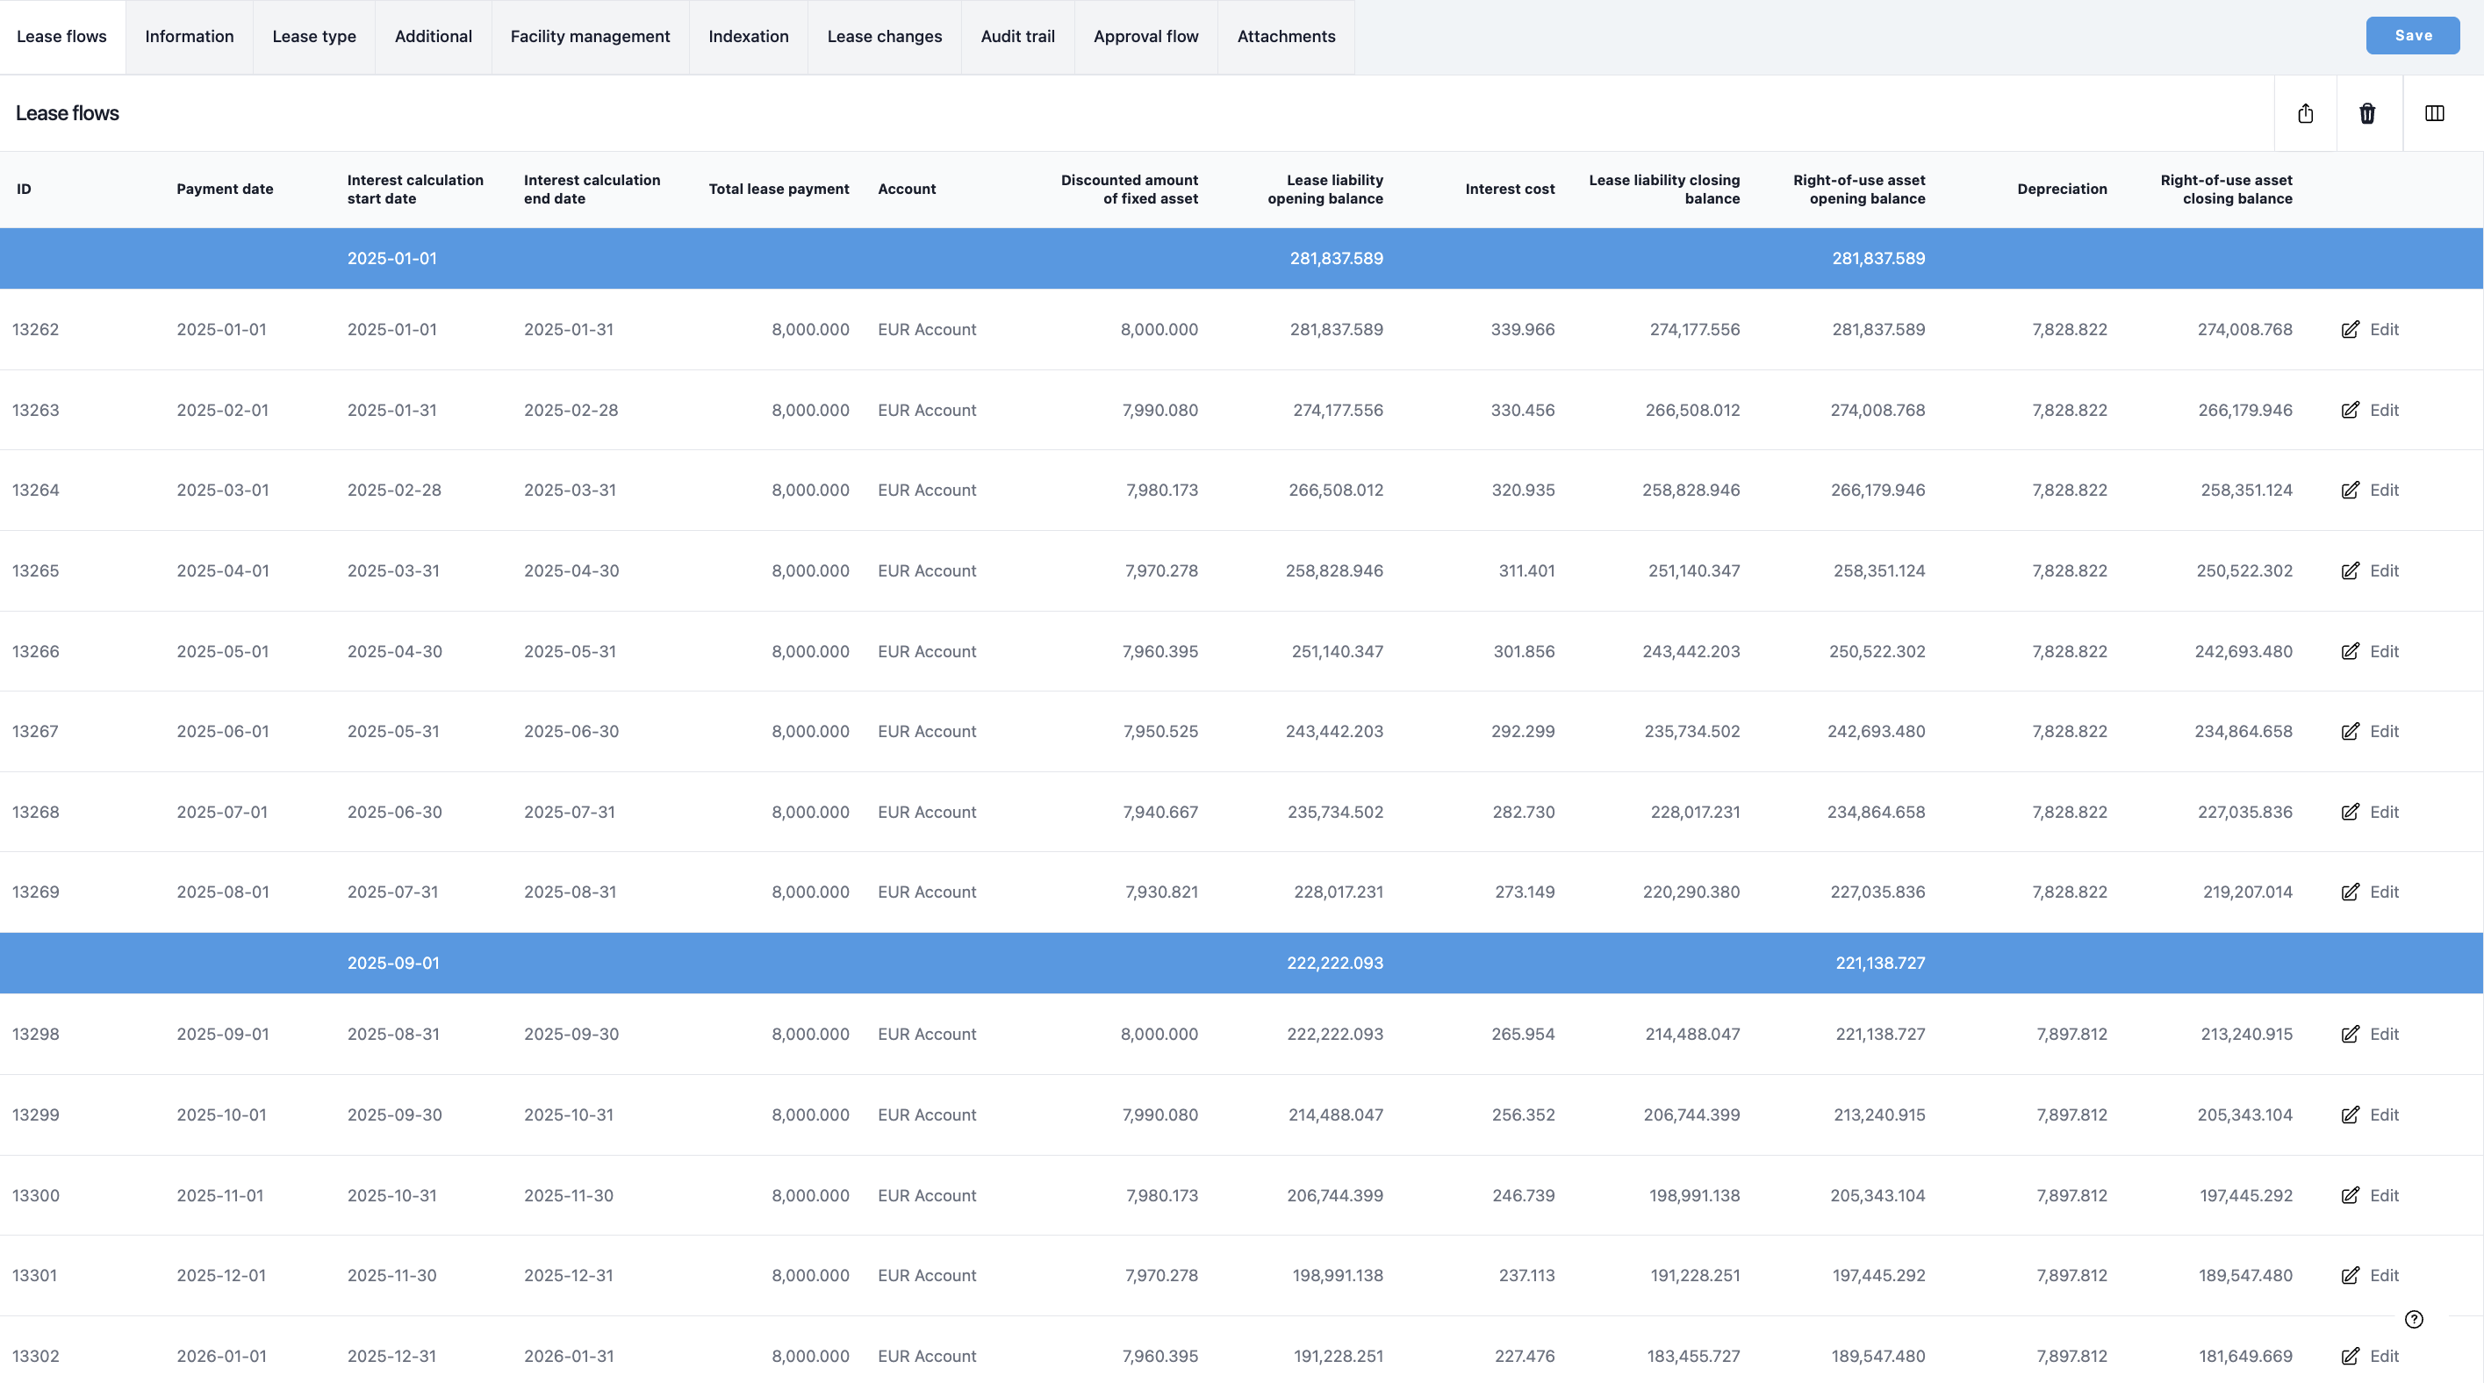This screenshot has height=1383, width=2484.
Task: Click the trash delete icon
Action: pyautogui.click(x=2367, y=114)
